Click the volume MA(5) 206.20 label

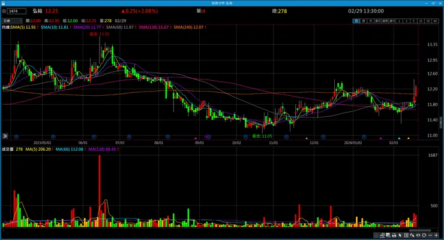(x=39, y=150)
